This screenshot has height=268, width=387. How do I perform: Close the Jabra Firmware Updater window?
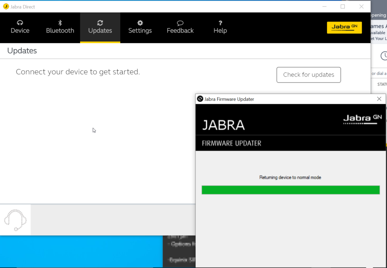point(379,99)
